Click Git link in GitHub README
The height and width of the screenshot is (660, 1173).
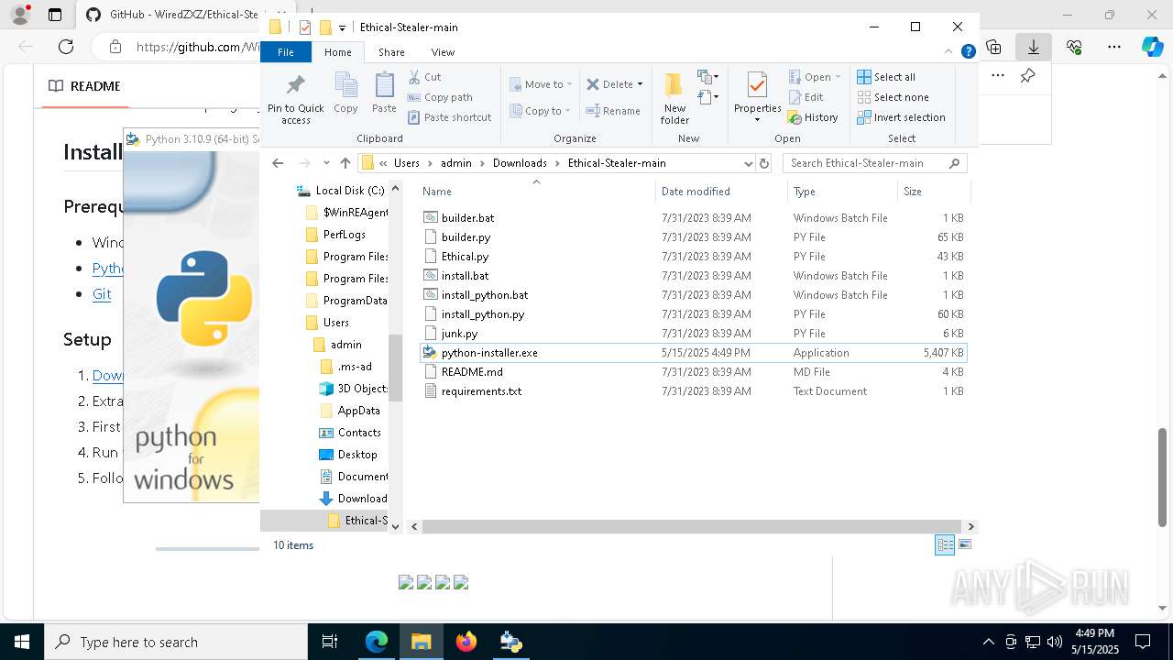click(102, 293)
